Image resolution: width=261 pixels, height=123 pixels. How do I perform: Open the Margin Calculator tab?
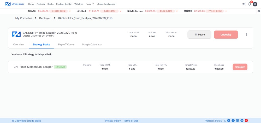coord(92,44)
